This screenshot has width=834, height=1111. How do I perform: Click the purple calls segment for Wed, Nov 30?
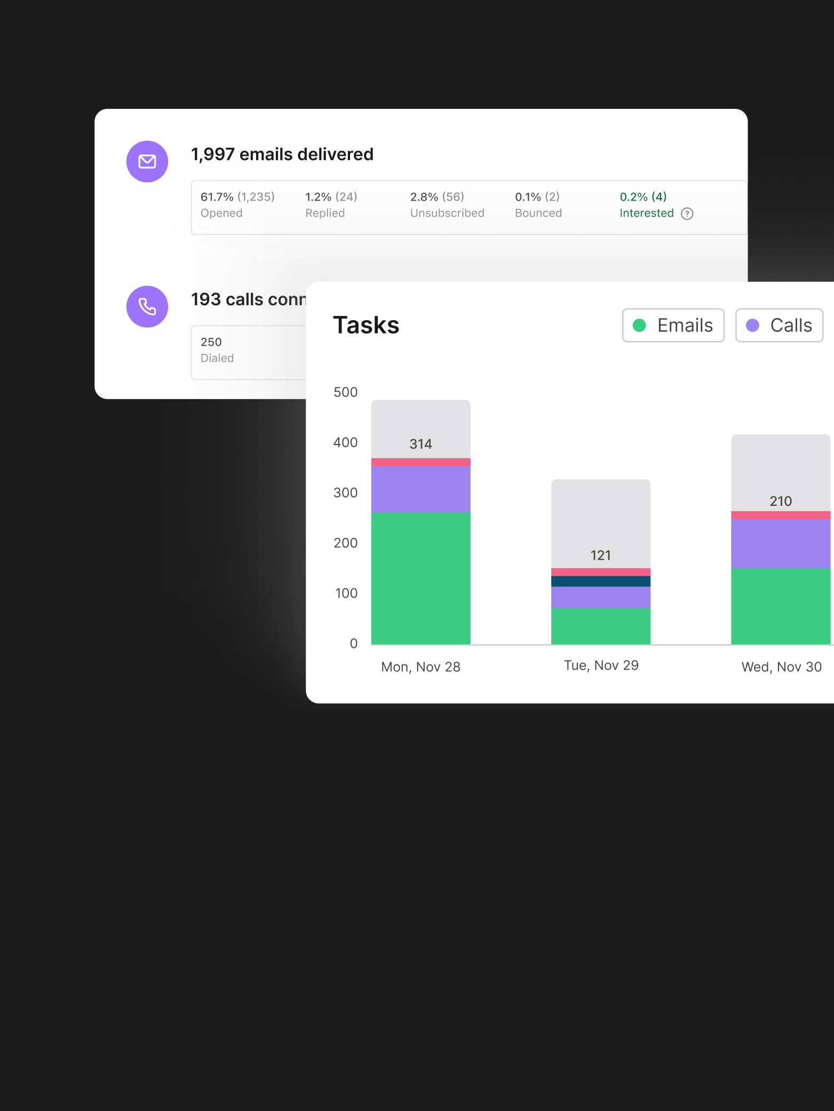click(x=781, y=544)
